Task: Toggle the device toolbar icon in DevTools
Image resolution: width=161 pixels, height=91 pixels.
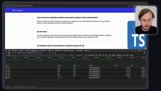Action: (x=9, y=50)
